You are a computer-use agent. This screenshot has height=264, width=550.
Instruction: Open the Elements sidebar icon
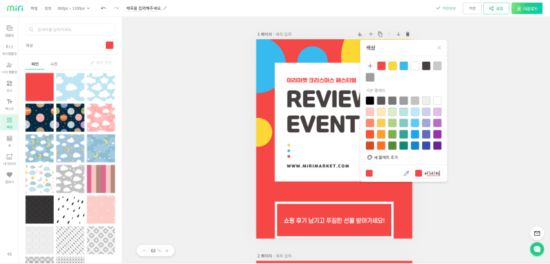[x=10, y=86]
